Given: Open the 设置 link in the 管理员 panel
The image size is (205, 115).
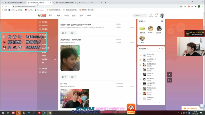Looking at the screenshot, I should [162, 21].
